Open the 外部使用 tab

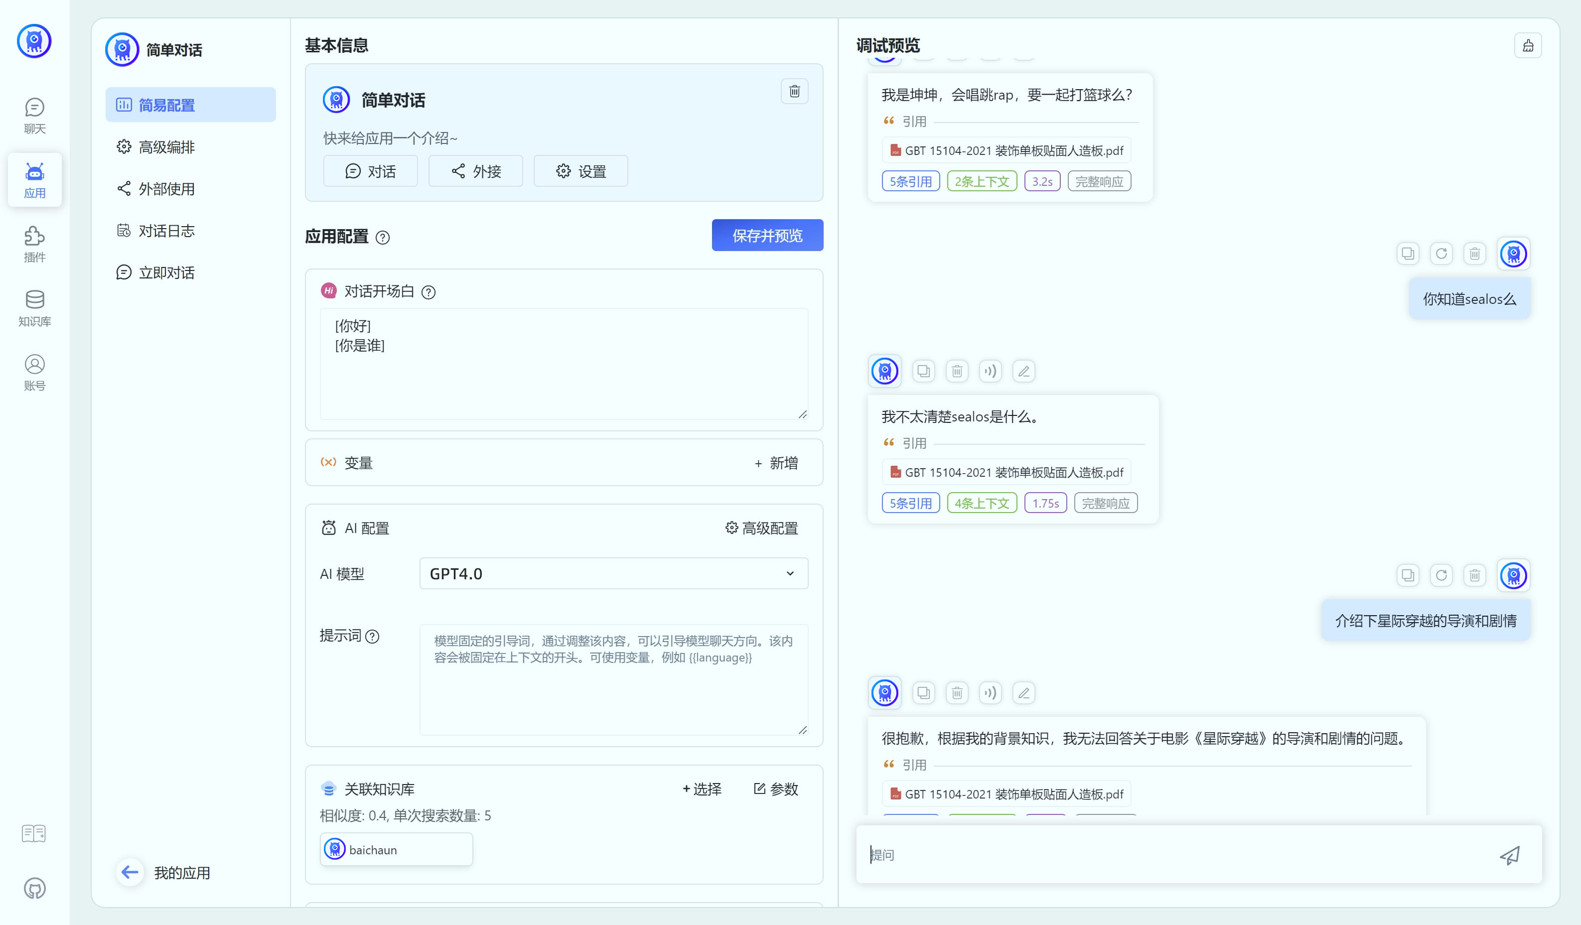[191, 189]
